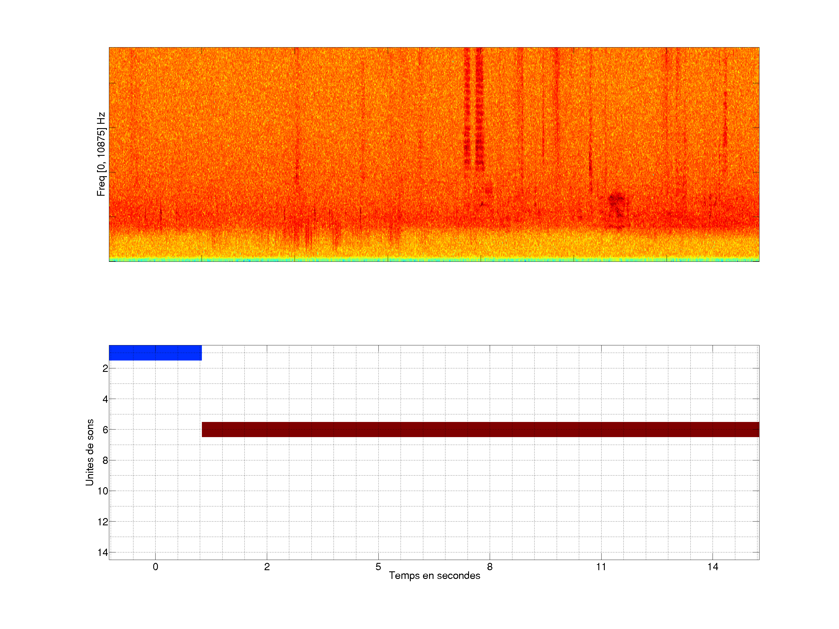
Task: Click the cyan band at spectrogram bottom
Action: click(x=434, y=260)
